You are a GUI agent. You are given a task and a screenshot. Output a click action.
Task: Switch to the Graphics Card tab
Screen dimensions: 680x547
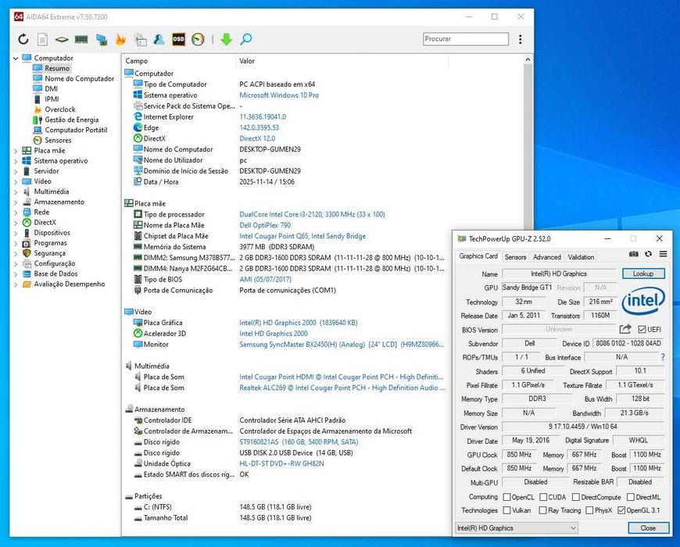(x=478, y=256)
